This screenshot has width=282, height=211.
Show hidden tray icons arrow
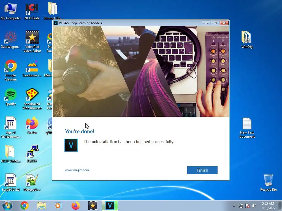point(234,206)
